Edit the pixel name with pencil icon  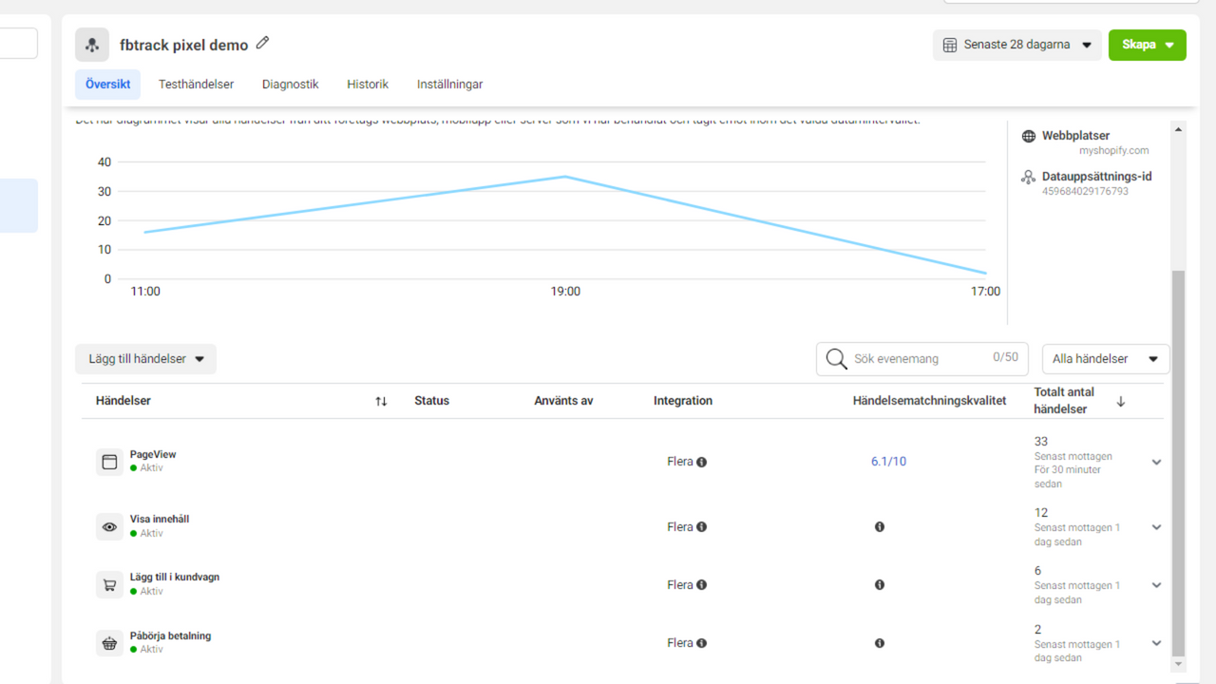tap(263, 43)
